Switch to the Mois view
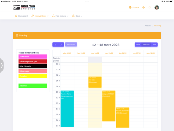 click(138, 45)
